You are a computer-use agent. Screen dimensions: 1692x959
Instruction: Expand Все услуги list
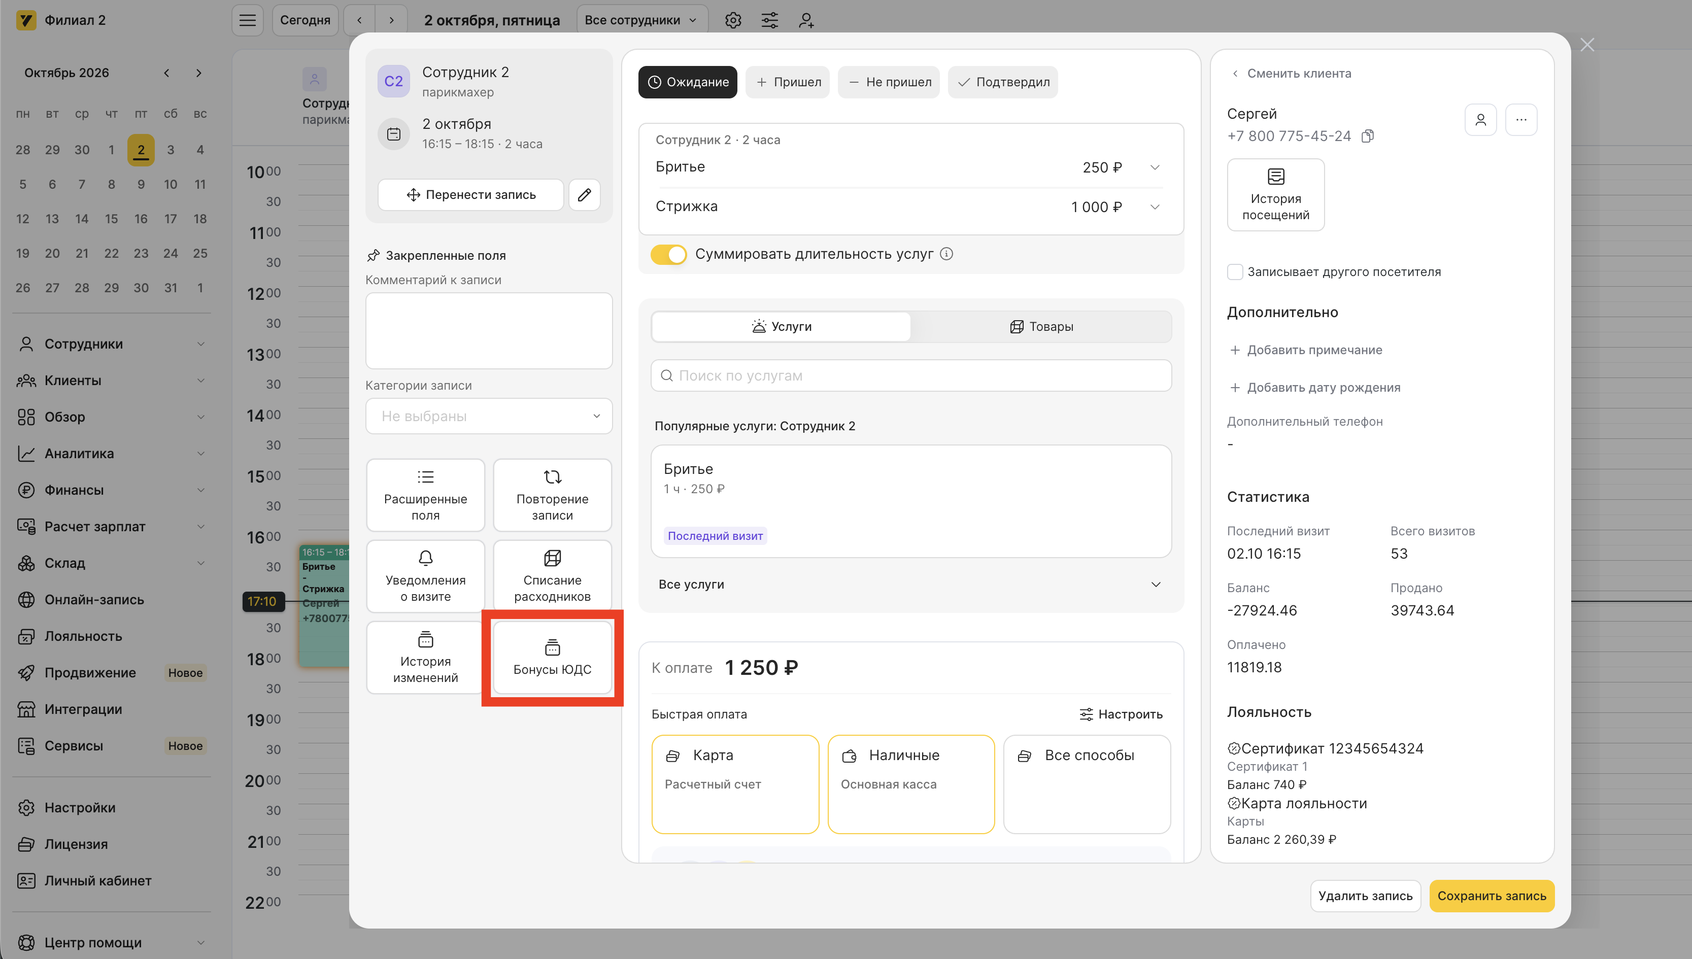911,584
